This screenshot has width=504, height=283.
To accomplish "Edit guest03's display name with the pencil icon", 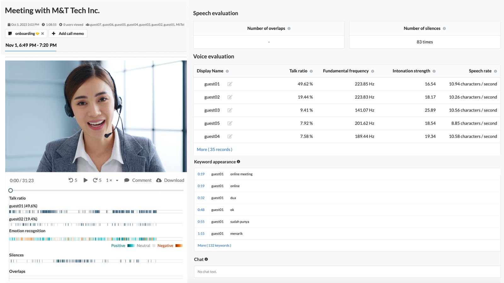I will click(230, 110).
